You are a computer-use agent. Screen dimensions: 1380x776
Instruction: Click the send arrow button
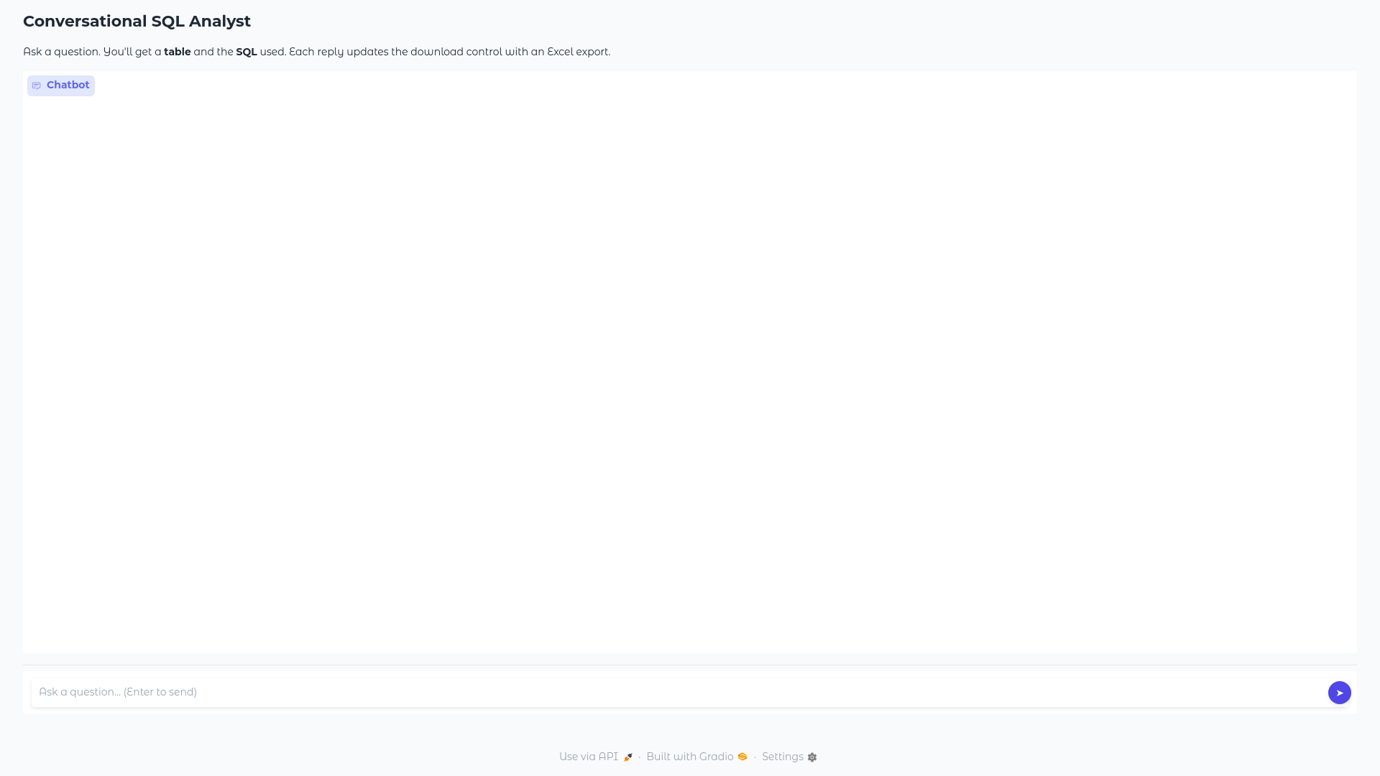[1339, 693]
